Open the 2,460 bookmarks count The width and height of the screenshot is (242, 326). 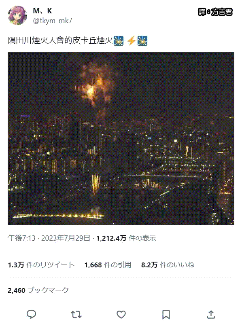pyautogui.click(x=38, y=290)
